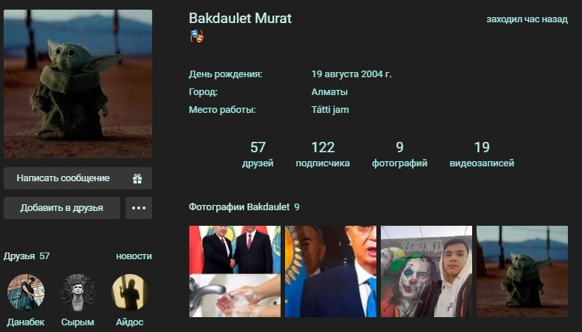Open the 122 подписчика counter

[322, 154]
